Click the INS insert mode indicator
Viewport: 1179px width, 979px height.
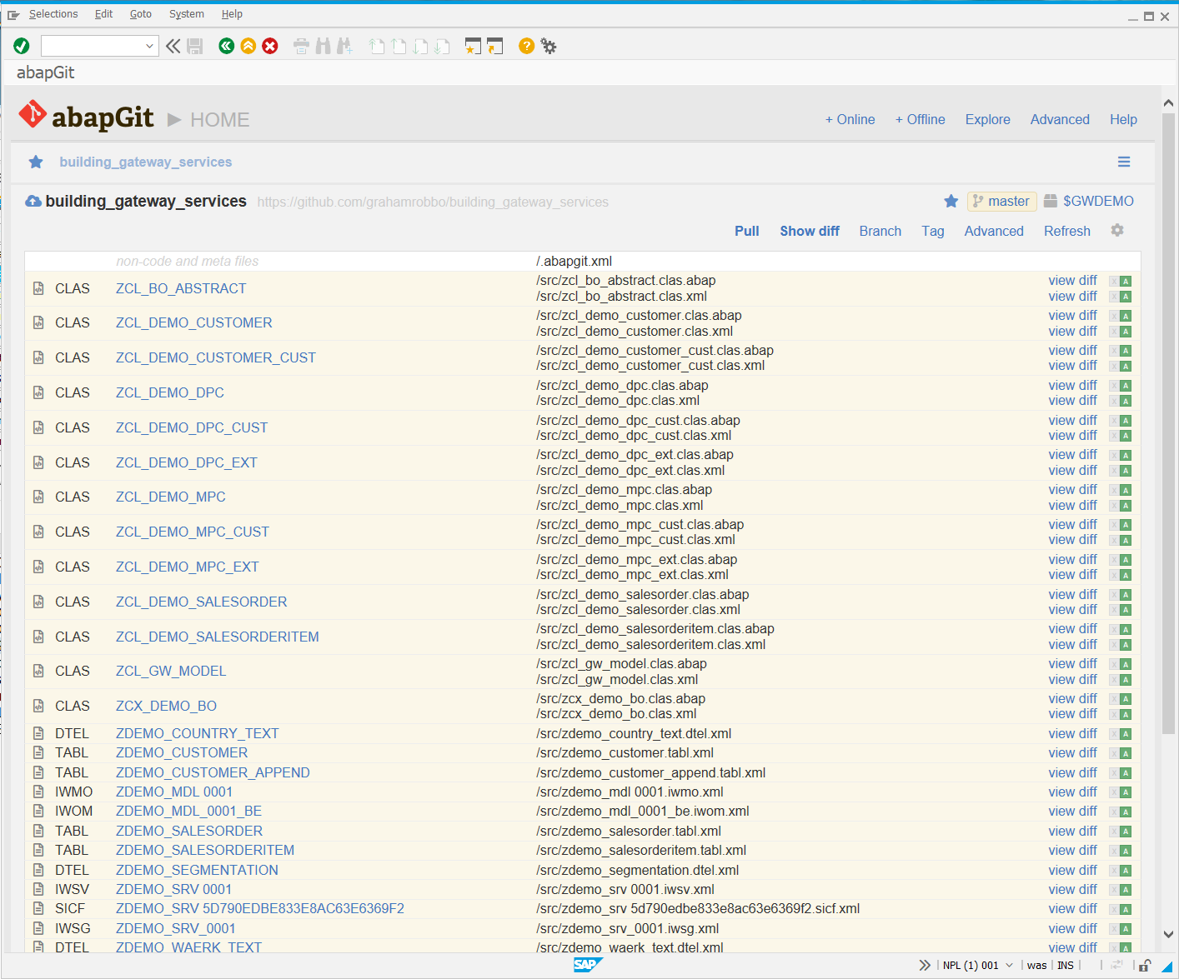click(x=1065, y=965)
